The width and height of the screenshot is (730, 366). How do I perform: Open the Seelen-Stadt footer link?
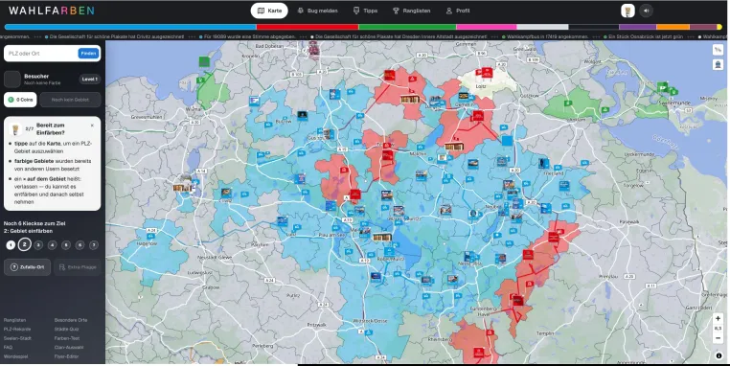(x=17, y=338)
